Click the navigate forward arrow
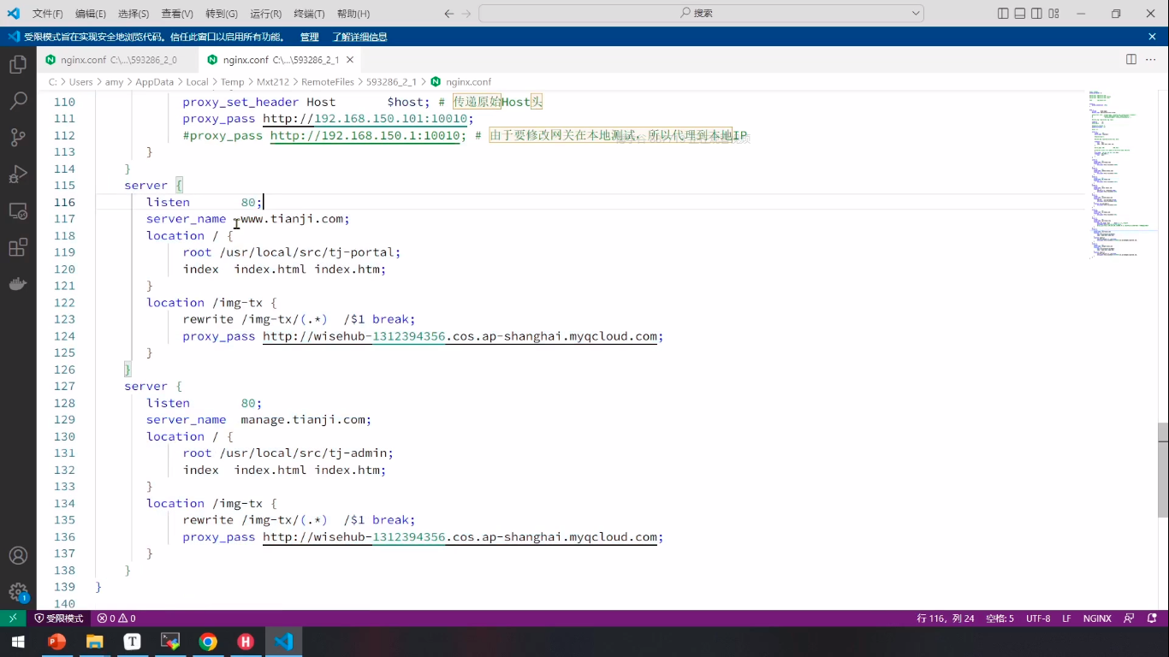 [x=466, y=14]
